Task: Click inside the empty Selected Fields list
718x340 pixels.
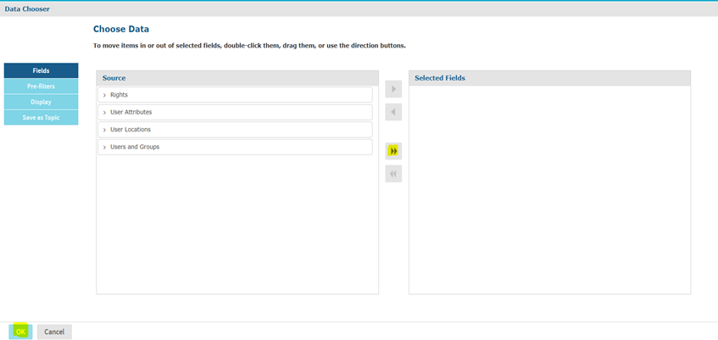Action: pos(549,187)
